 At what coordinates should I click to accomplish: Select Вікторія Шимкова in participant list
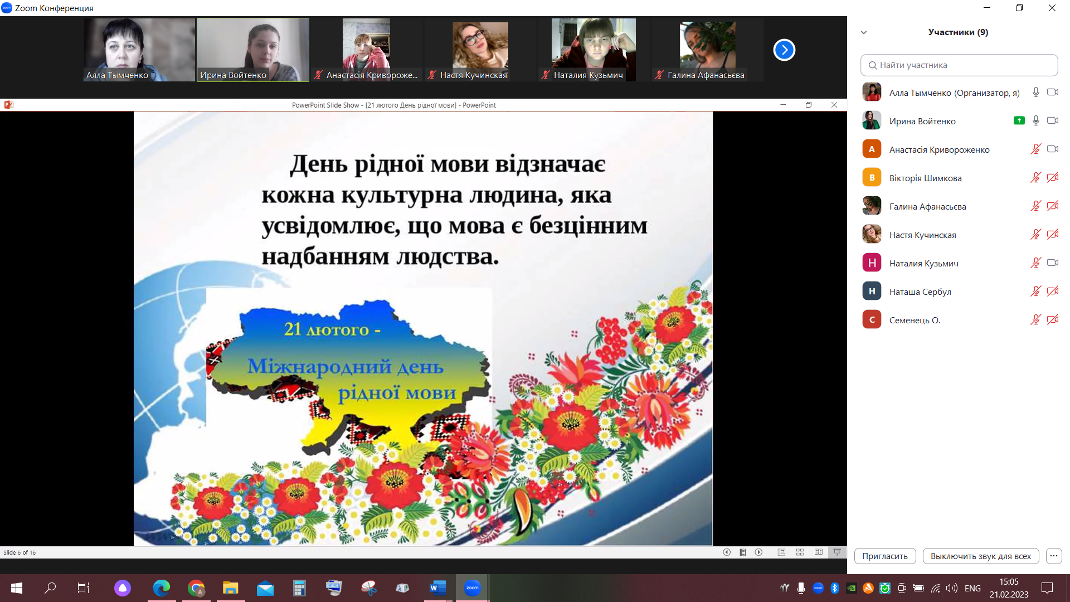[x=925, y=178]
